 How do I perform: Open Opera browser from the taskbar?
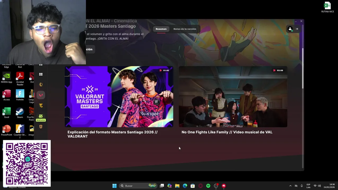[200, 186]
